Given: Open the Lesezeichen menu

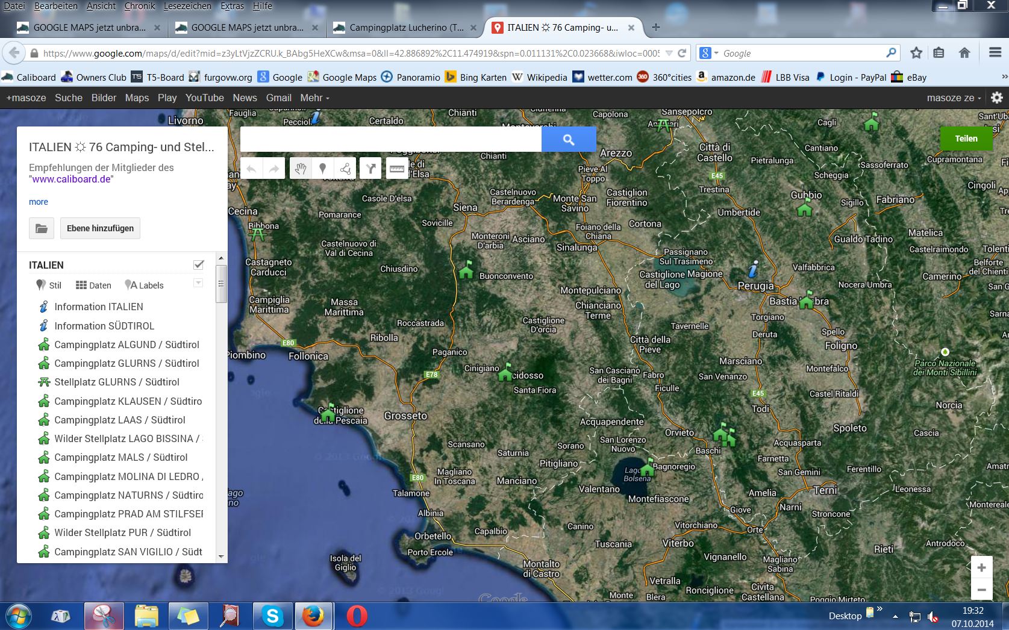Looking at the screenshot, I should 187,6.
